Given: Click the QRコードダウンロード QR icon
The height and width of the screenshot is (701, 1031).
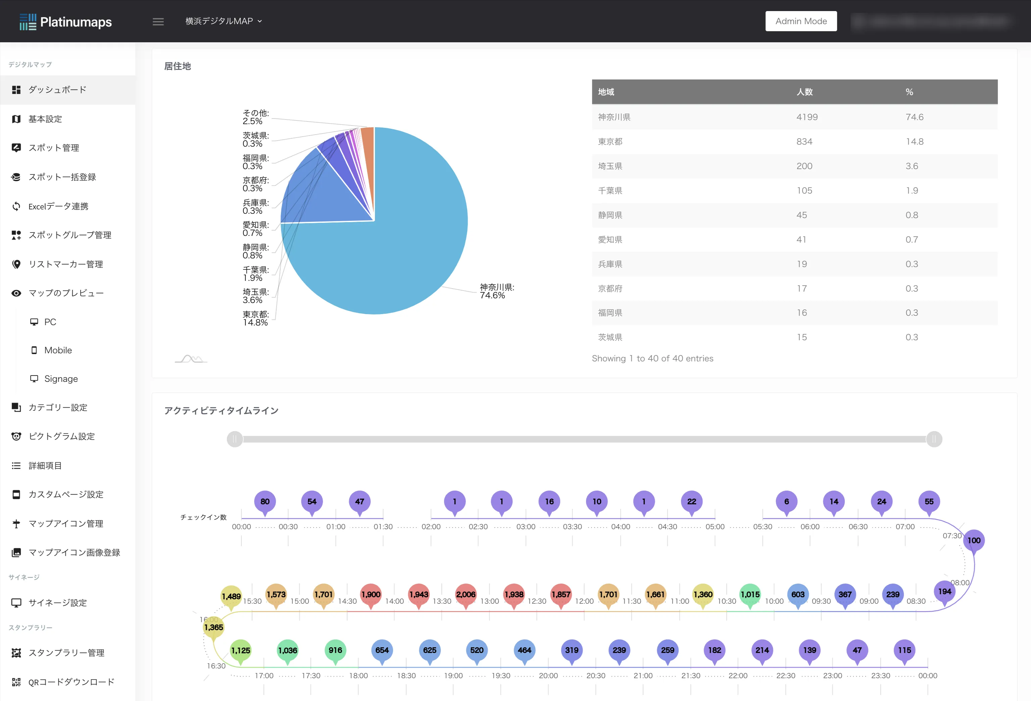Looking at the screenshot, I should pyautogui.click(x=16, y=682).
